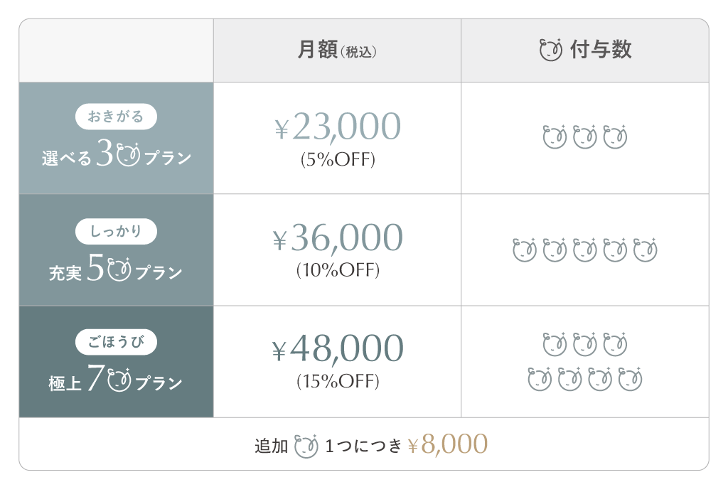Click the ¥36,000 monthly price

[338, 239]
